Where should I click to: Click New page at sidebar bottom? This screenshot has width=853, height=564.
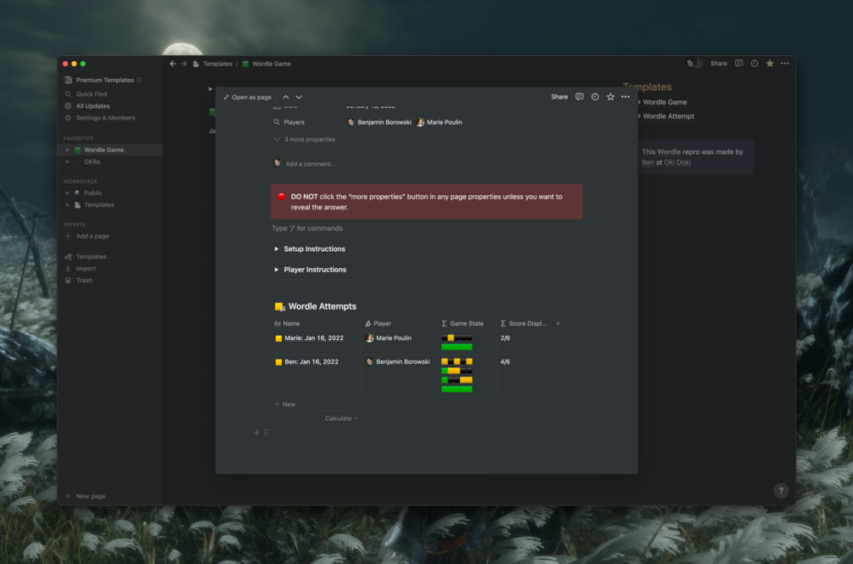[x=86, y=496]
